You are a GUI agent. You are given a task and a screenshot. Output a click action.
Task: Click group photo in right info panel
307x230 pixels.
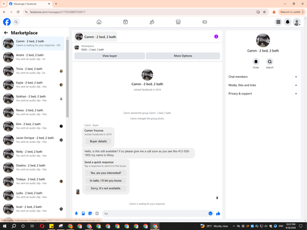click(x=263, y=40)
